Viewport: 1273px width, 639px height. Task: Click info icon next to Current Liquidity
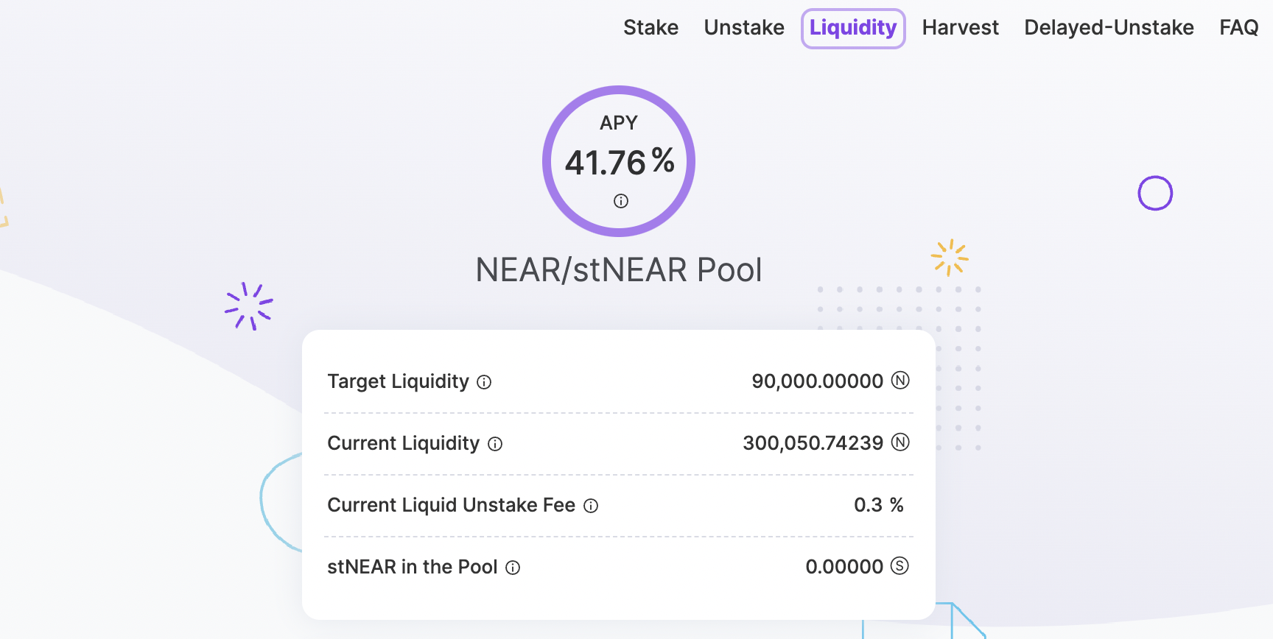point(495,444)
